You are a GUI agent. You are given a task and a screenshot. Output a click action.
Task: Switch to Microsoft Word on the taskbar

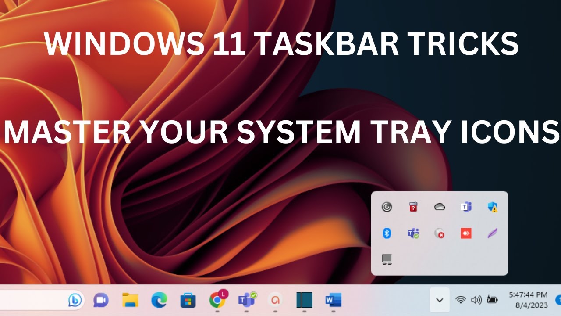tap(333, 300)
